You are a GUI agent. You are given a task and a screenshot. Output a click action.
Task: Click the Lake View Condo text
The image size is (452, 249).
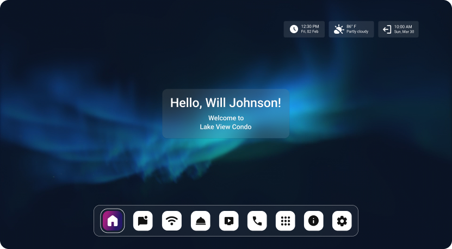[226, 127]
